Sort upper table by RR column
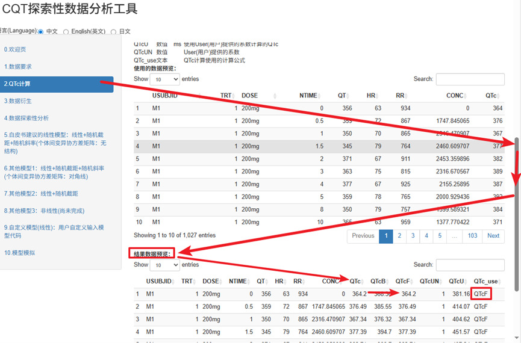Image resolution: width=521 pixels, height=343 pixels. point(399,96)
